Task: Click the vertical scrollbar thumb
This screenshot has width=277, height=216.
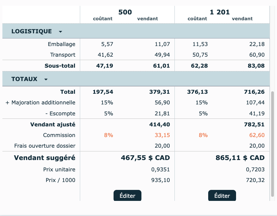Action: tap(273, 144)
